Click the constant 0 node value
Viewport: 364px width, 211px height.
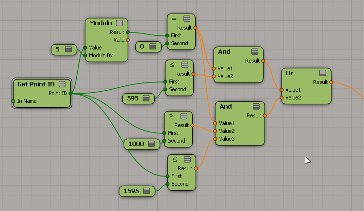pos(142,46)
